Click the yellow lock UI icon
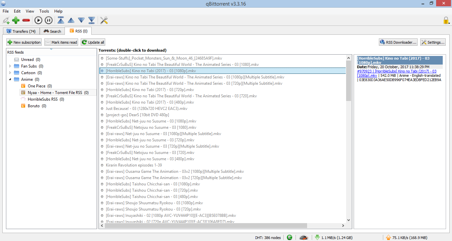The image size is (452, 241). pyautogui.click(x=446, y=21)
